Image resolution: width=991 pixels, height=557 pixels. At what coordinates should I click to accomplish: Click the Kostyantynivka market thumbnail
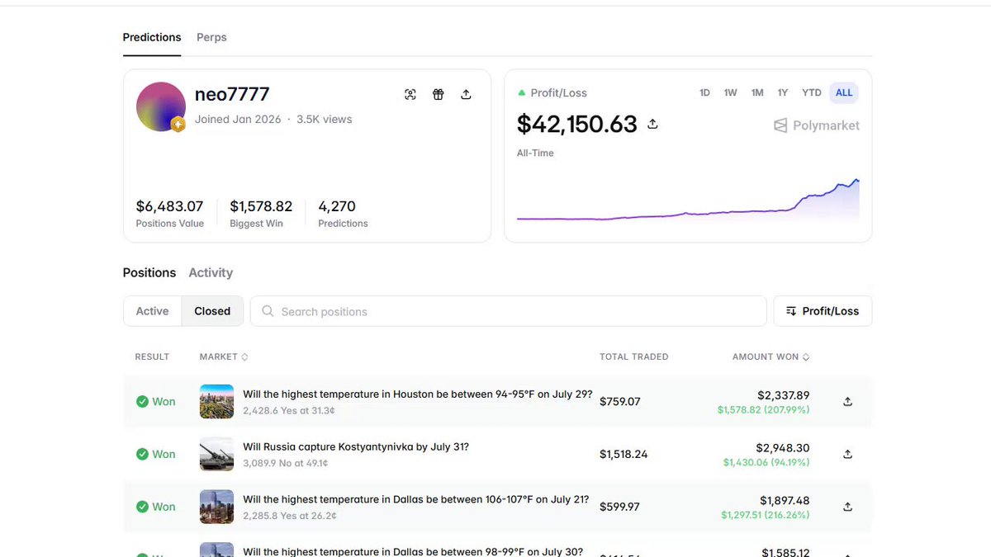point(217,454)
